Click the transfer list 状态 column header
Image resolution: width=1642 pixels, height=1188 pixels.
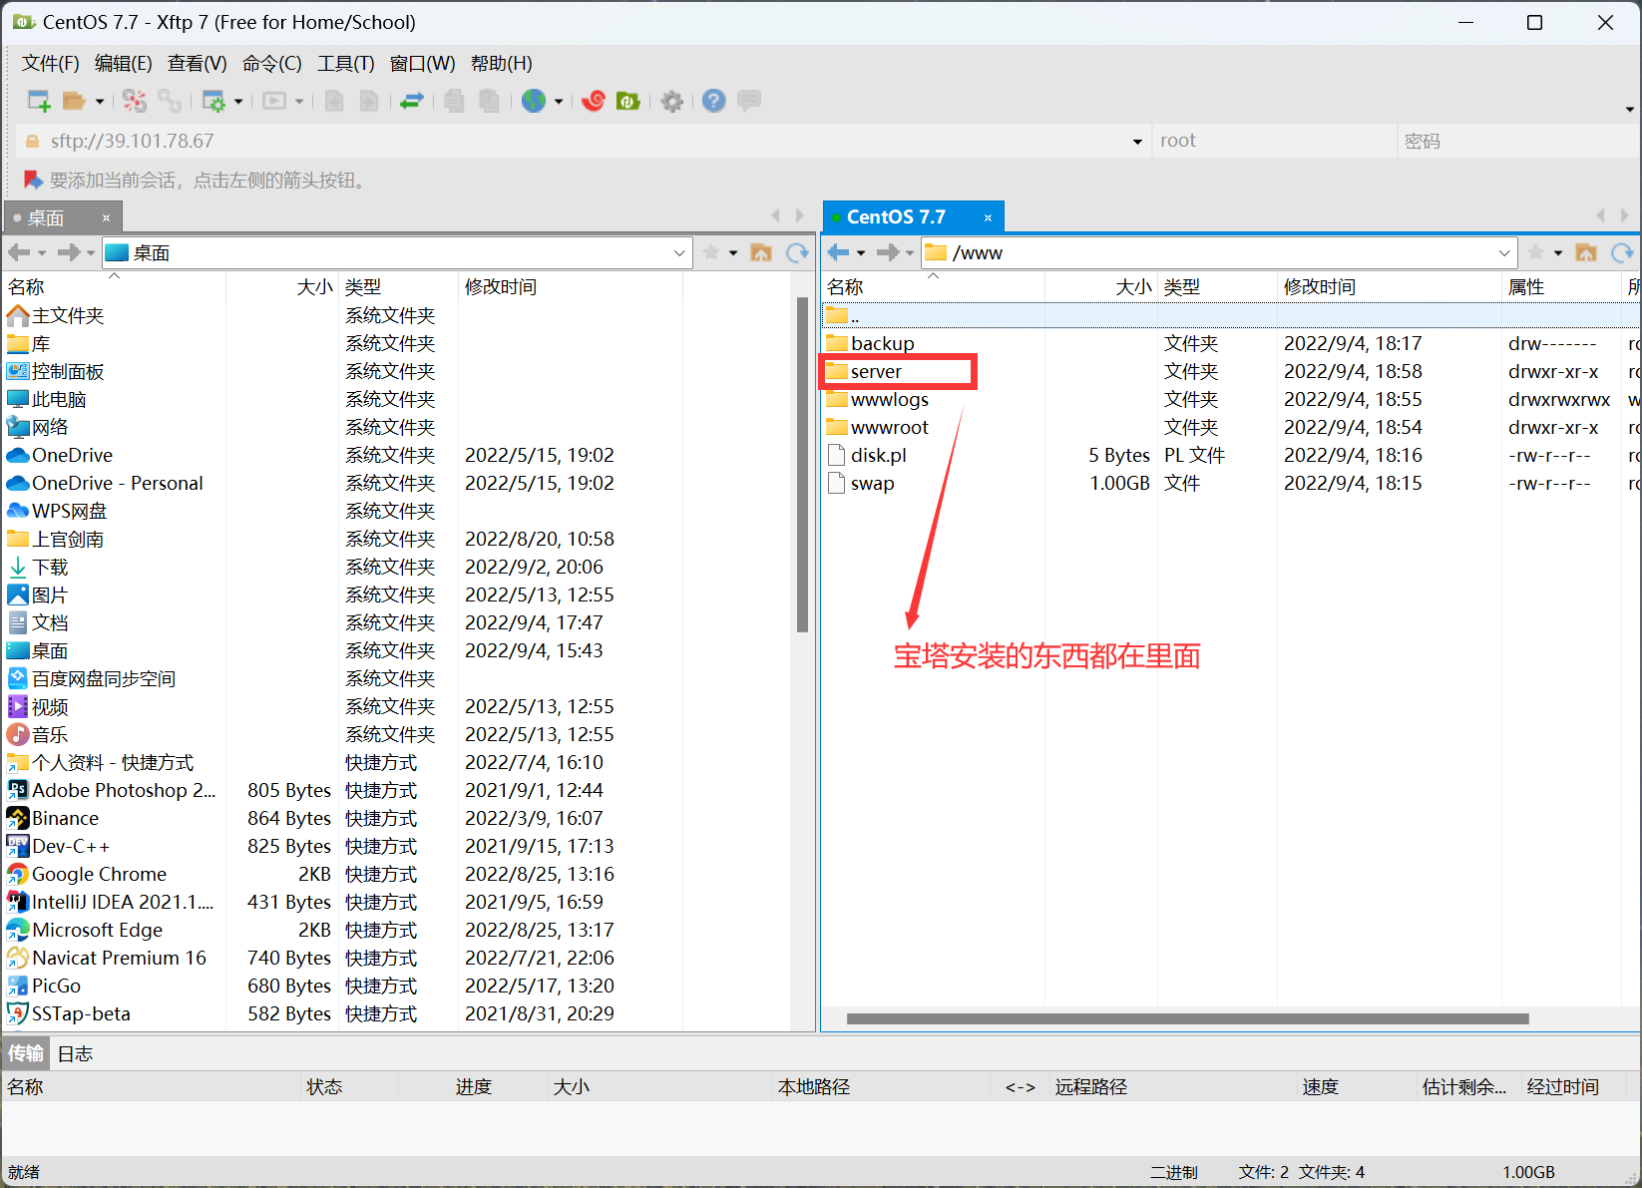349,1087
